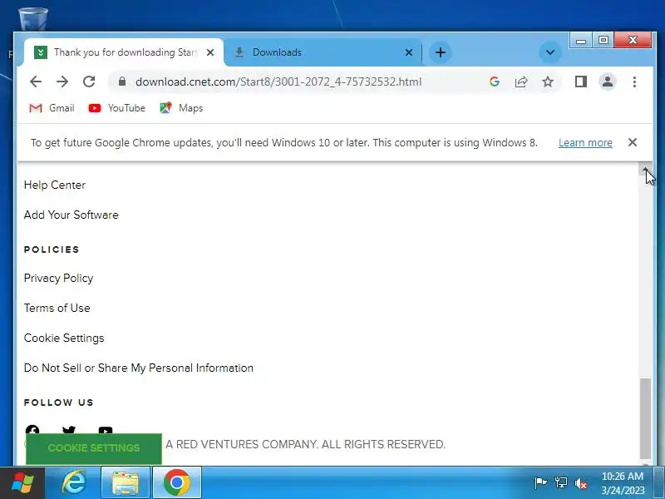Expand the tab search chevron
Screen dimensions: 665x499
coord(550,52)
